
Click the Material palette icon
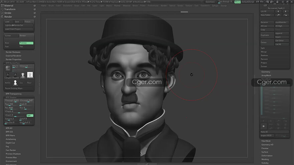coord(2,6)
